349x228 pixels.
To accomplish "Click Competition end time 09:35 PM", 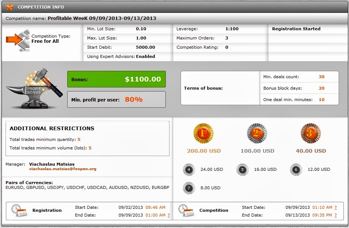I will (322, 215).
